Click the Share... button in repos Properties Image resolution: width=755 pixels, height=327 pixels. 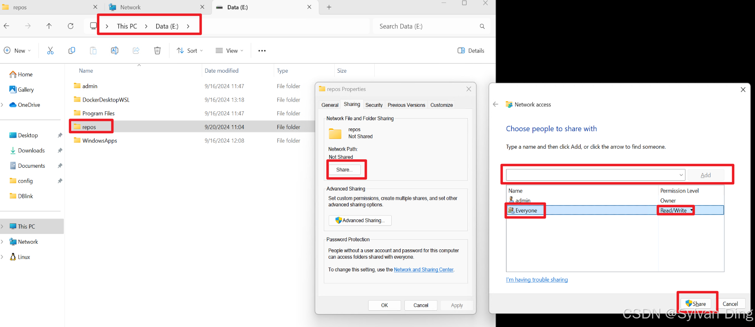tap(345, 170)
